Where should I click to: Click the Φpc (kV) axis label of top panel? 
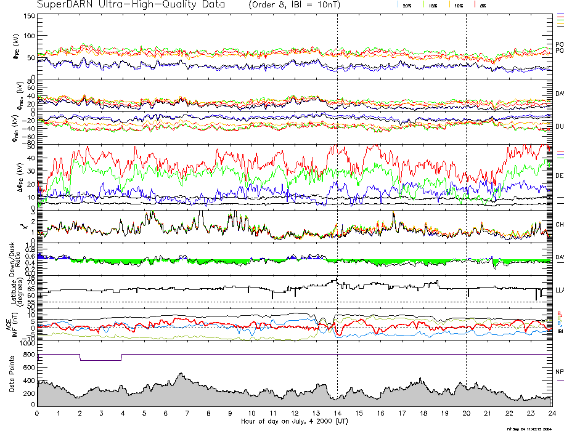pos(16,47)
